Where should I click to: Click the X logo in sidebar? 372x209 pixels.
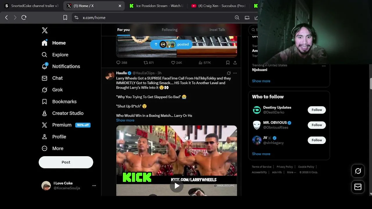pos(44,30)
